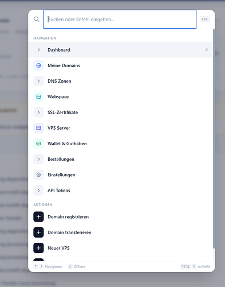Select Domain registrieren action

(x=121, y=217)
